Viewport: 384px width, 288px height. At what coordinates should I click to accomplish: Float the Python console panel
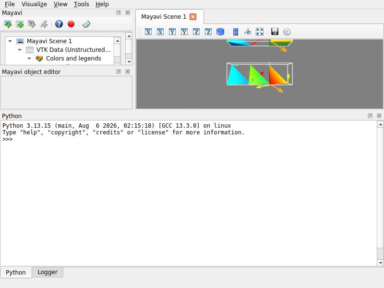[370, 116]
